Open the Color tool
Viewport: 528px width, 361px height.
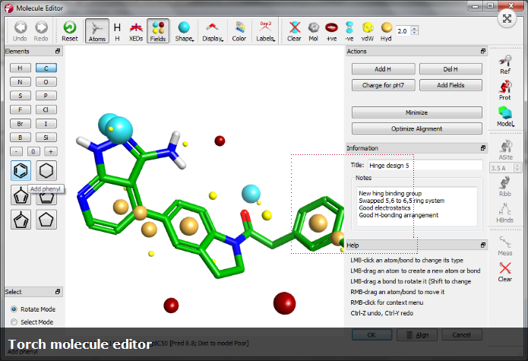pos(239,31)
